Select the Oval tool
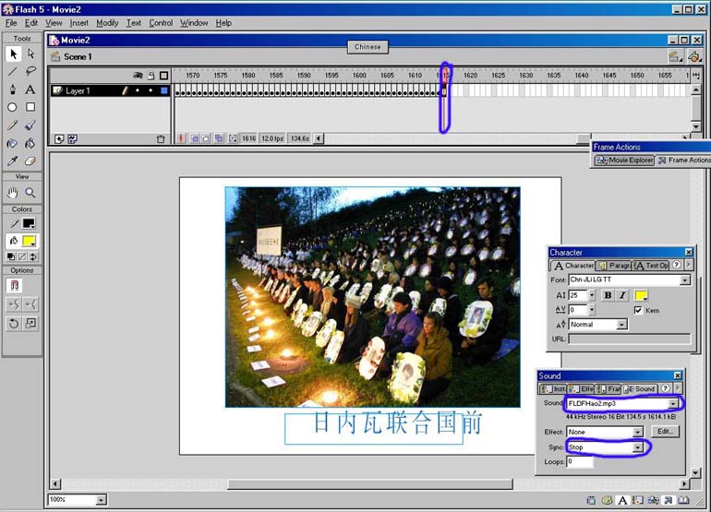This screenshot has width=711, height=512. pos(13,107)
